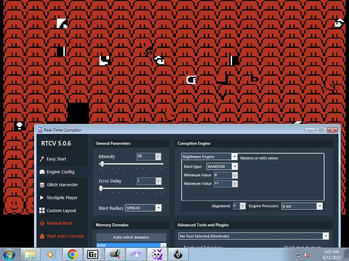Open the Glitch Harvester section
Viewport: 349px width, 261px height.
62,185
